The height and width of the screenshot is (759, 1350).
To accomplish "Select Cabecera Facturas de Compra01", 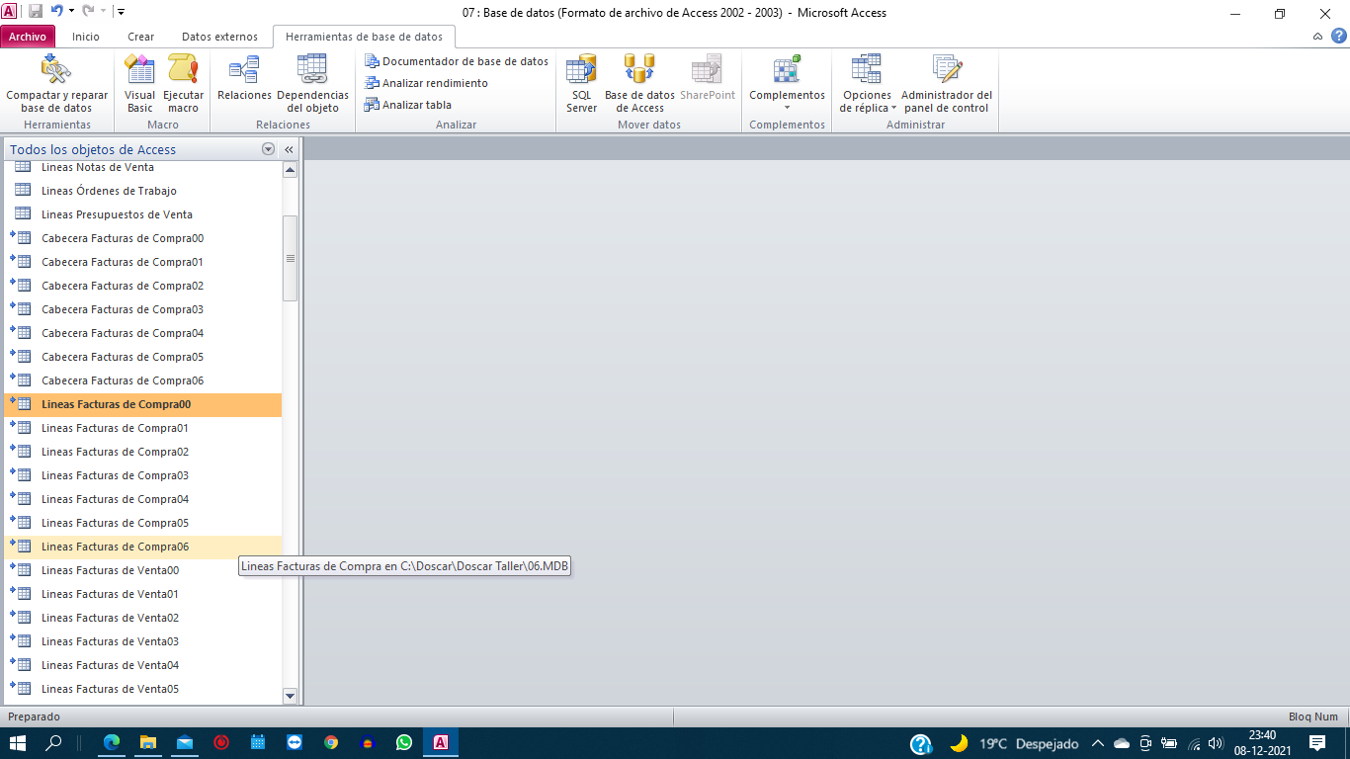I will (142, 262).
